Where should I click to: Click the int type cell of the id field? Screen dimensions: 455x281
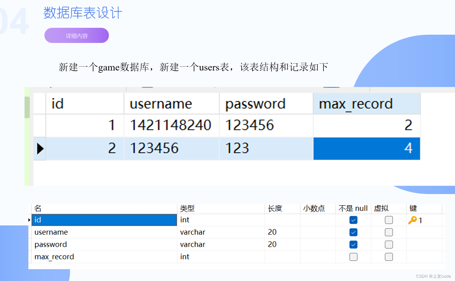[x=221, y=220]
